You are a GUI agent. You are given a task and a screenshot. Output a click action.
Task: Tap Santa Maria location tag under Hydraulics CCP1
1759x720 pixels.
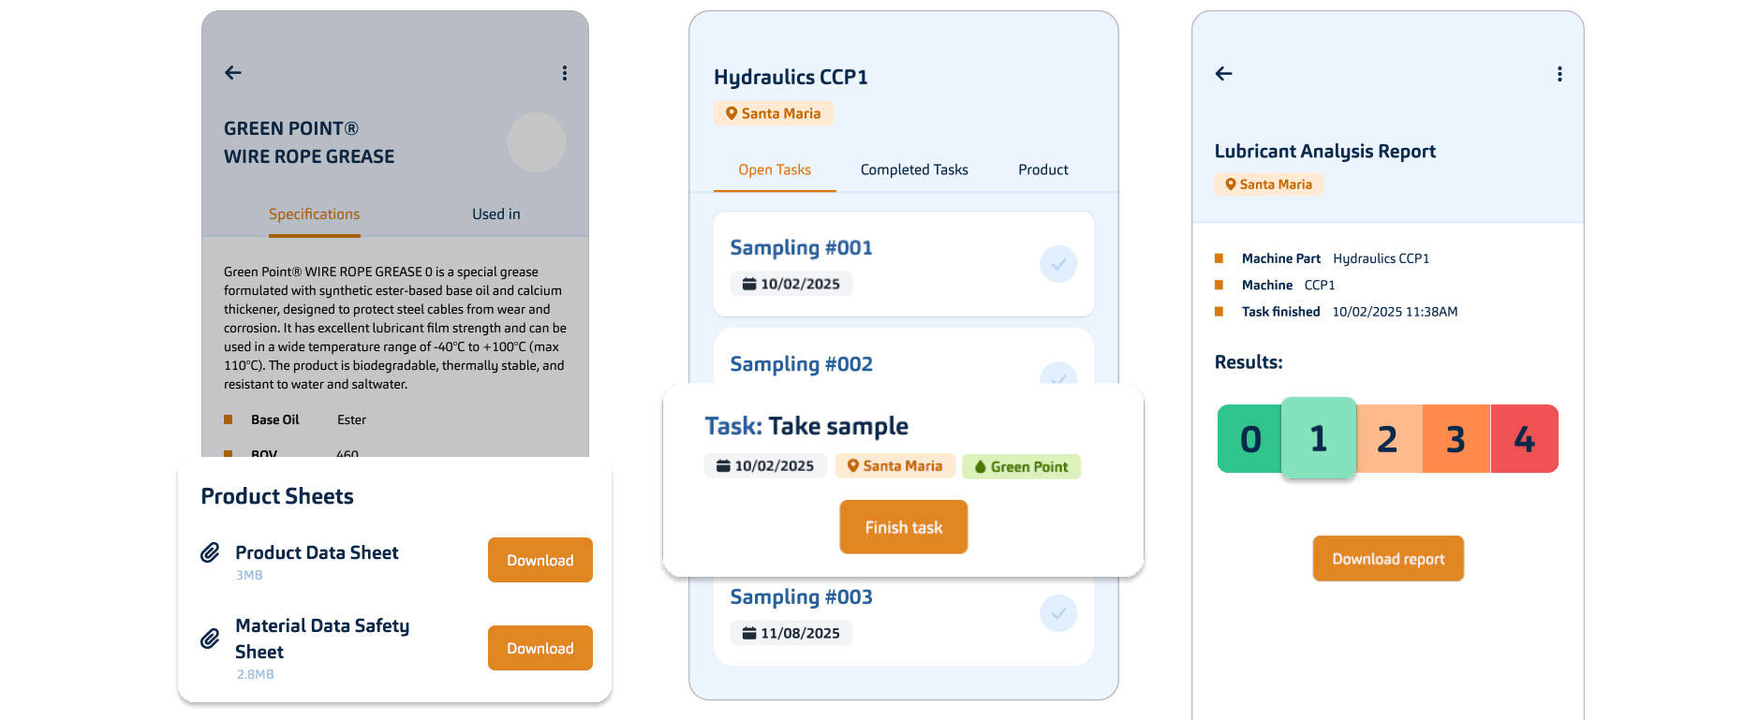point(774,113)
